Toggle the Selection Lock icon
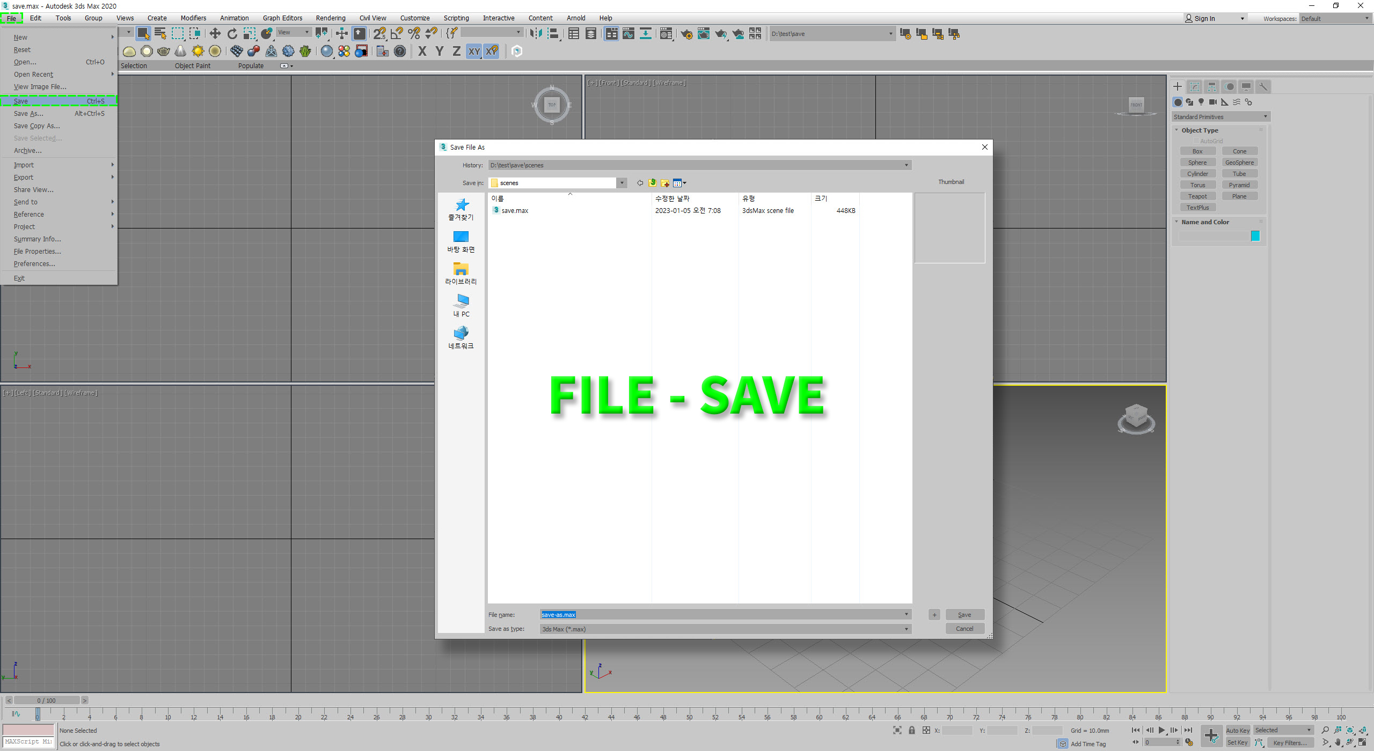Image resolution: width=1374 pixels, height=751 pixels. click(x=911, y=730)
